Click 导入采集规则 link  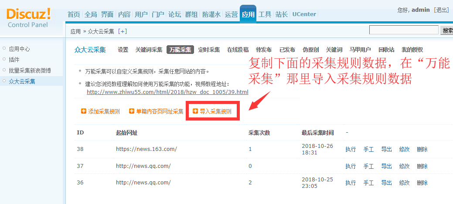tap(215, 111)
